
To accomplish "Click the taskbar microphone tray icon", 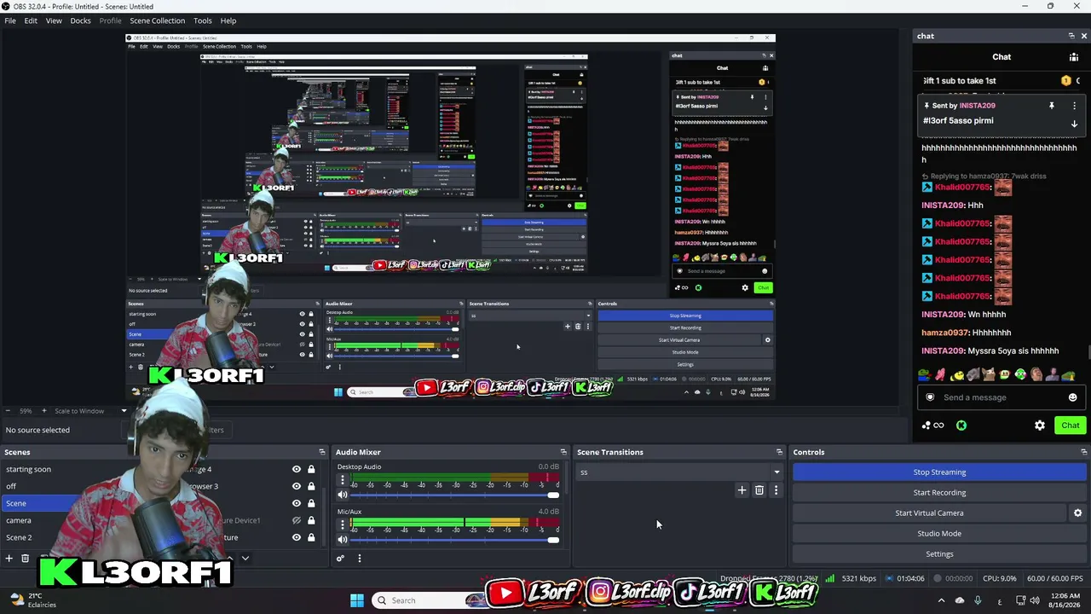I will point(978,600).
